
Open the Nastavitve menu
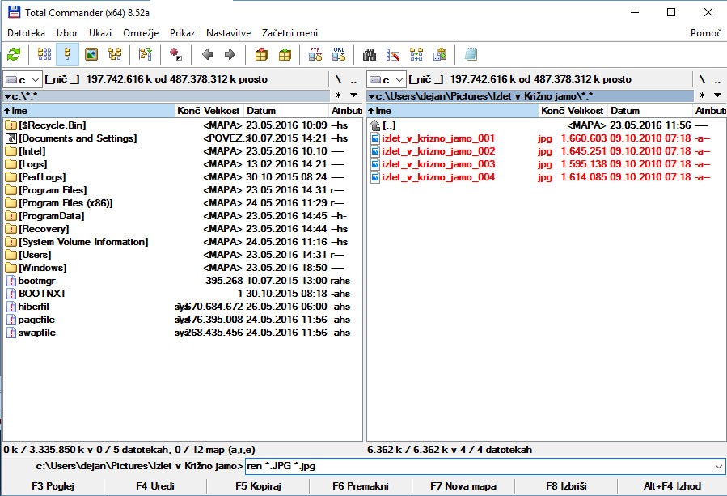click(x=228, y=33)
